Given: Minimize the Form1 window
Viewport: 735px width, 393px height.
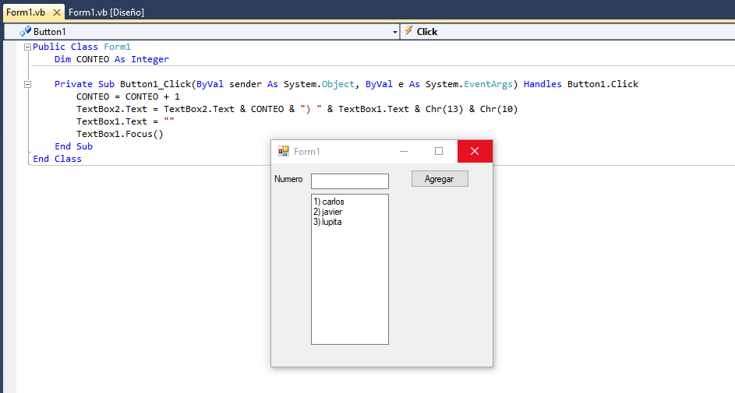Looking at the screenshot, I should (404, 151).
